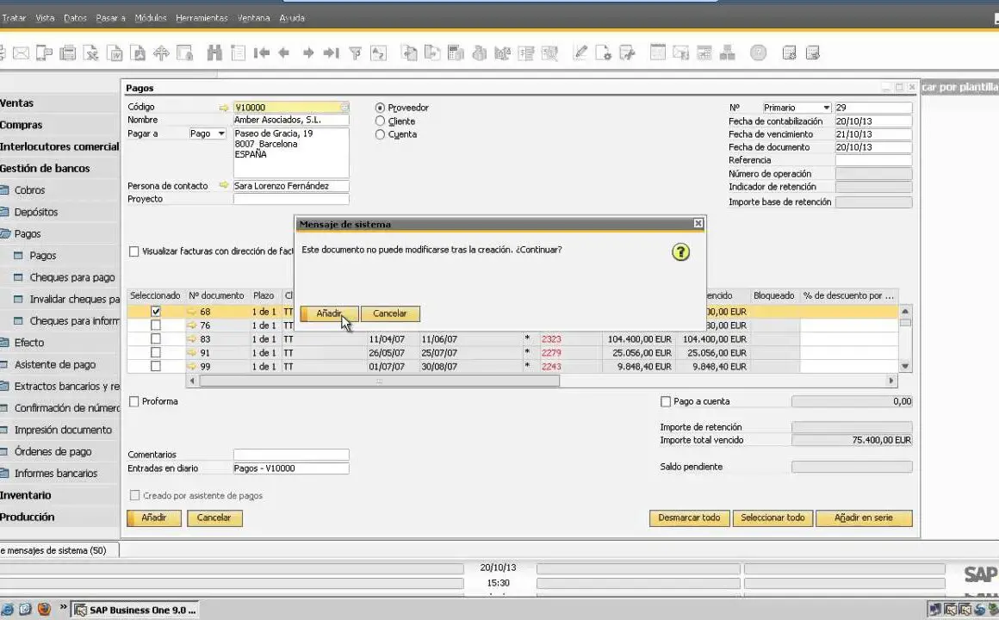Go to previous data record

284,53
